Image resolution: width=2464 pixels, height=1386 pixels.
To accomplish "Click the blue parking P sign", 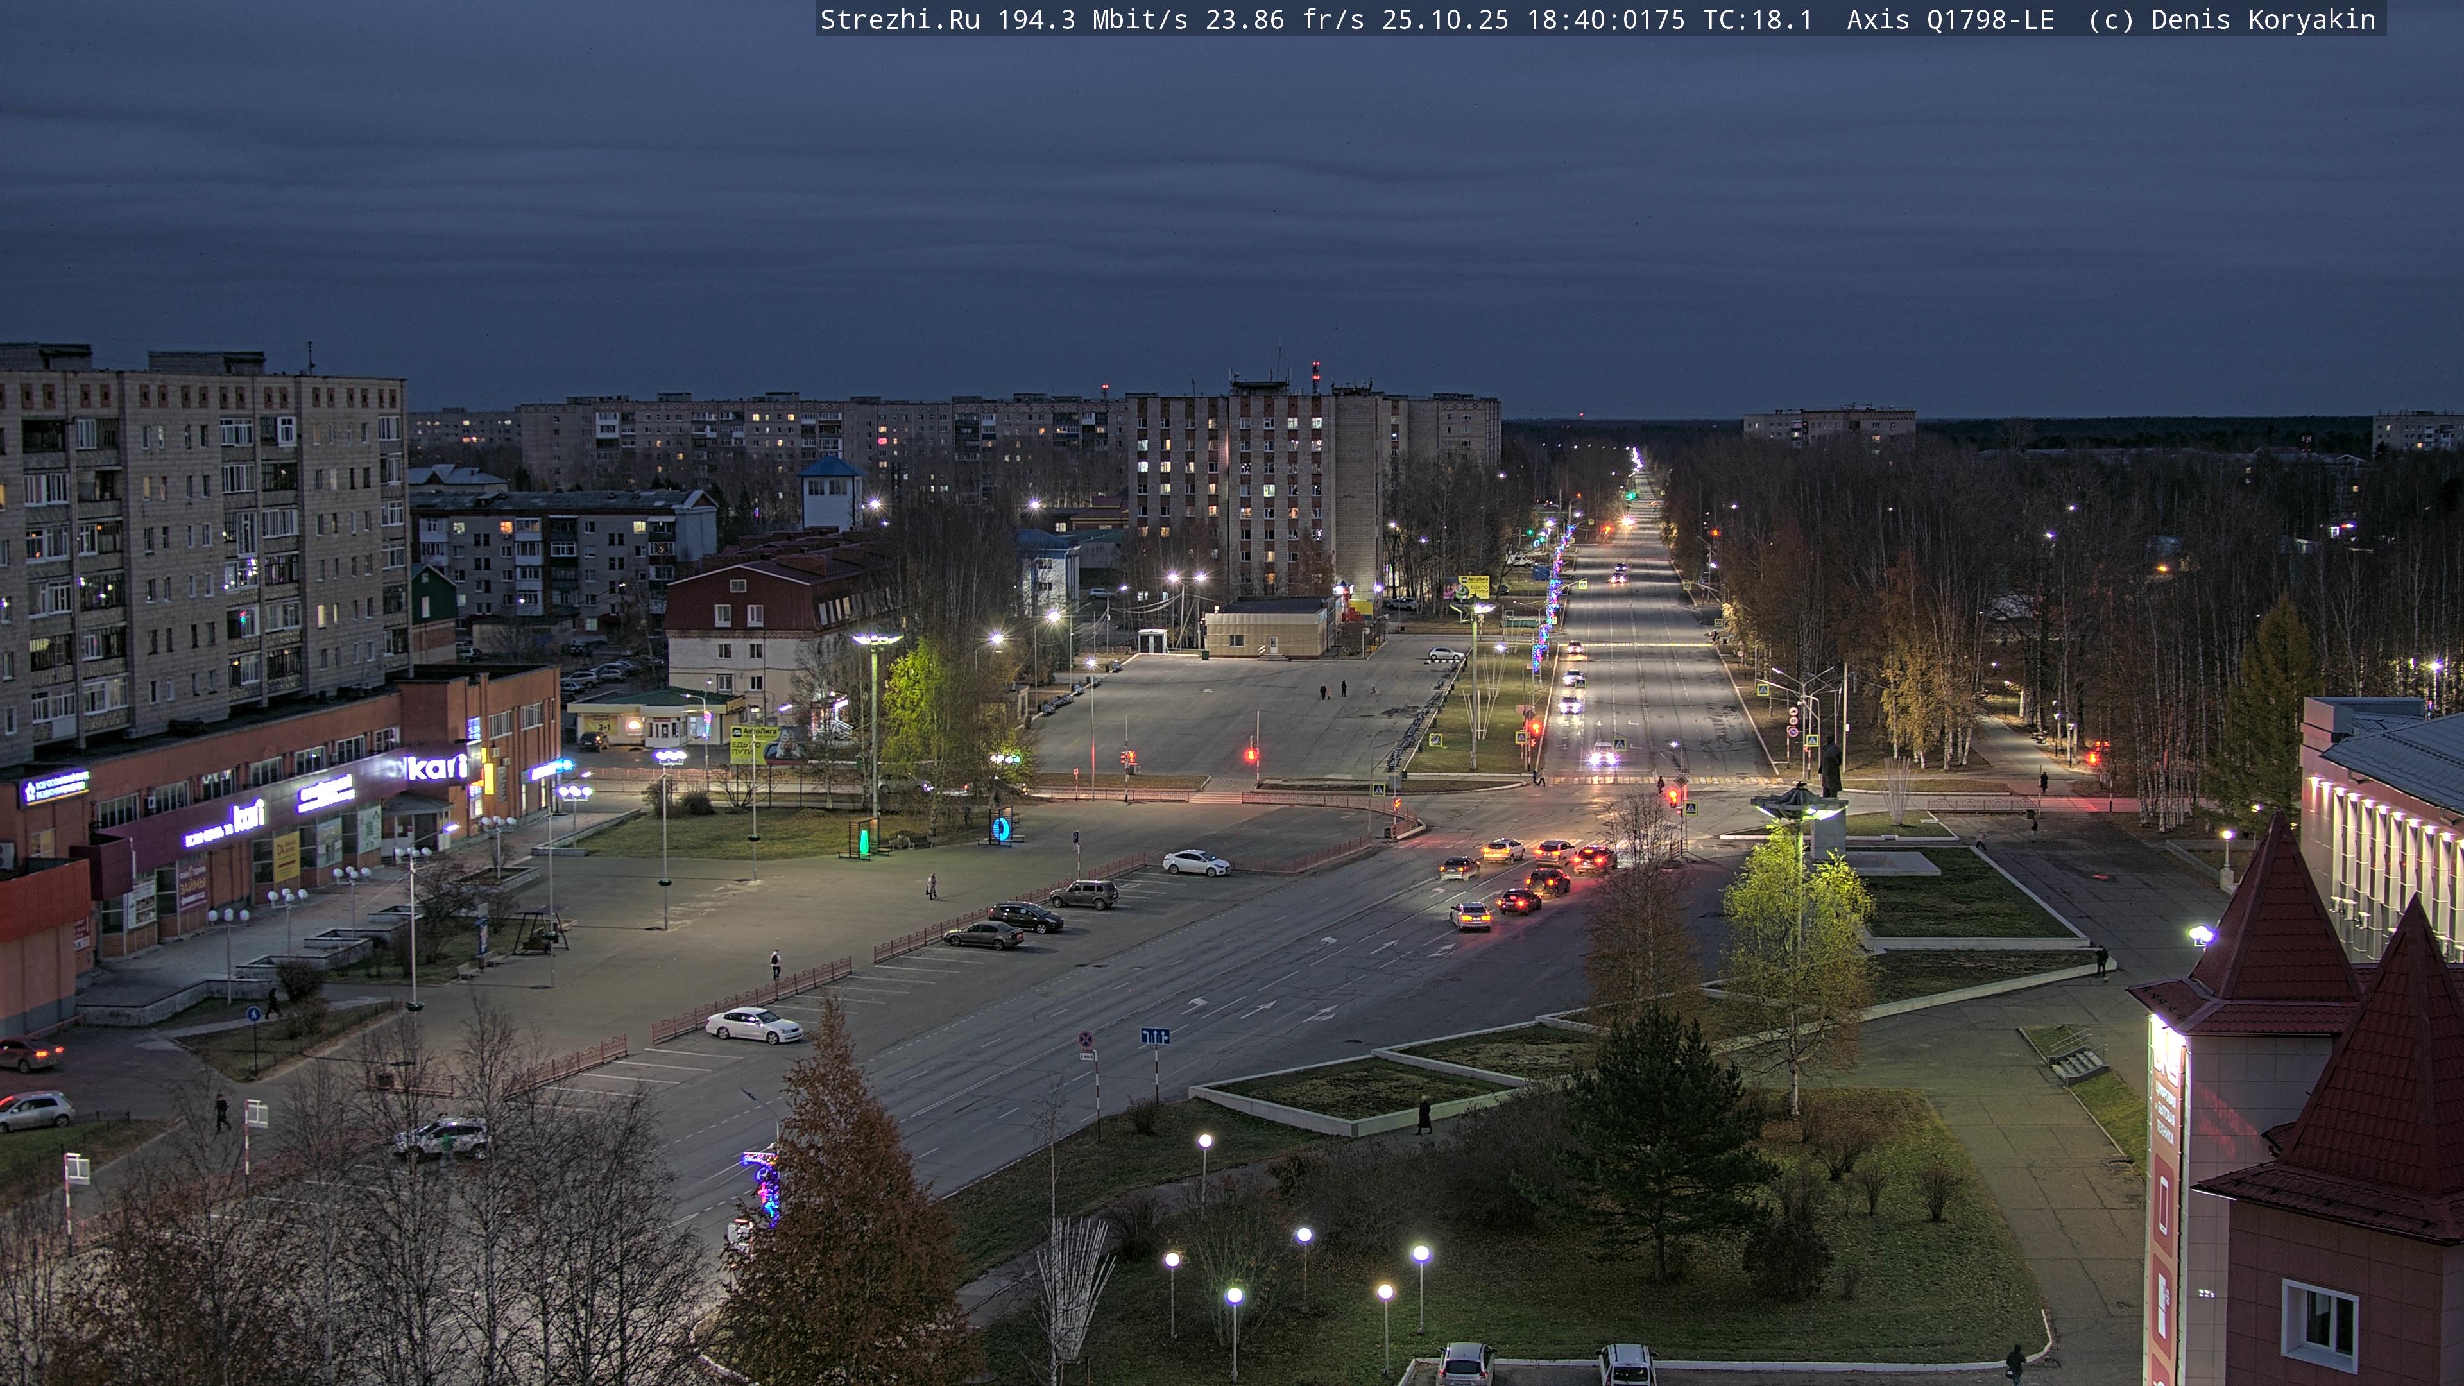I will click(x=1075, y=837).
